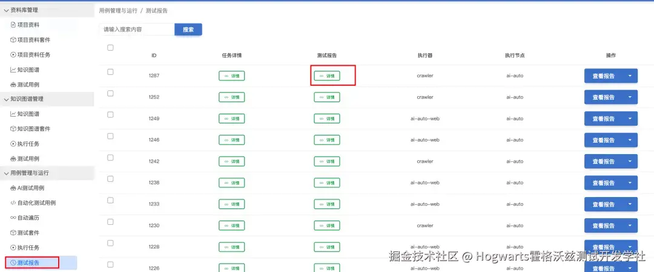Click 测试报告 详情 button for ID 1230
The width and height of the screenshot is (654, 272).
click(327, 225)
